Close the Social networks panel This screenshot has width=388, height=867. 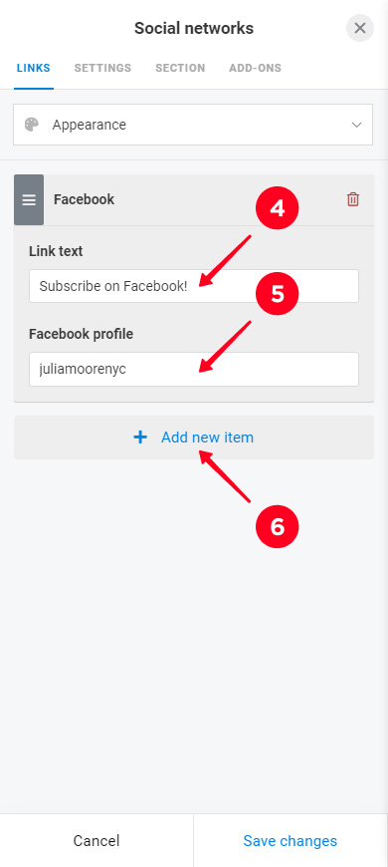click(360, 28)
